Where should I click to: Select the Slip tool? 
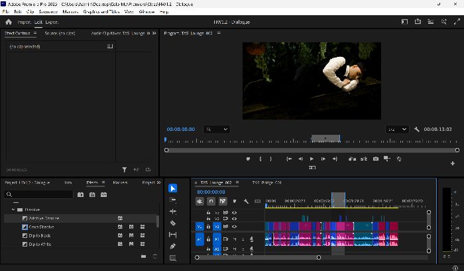tap(173, 235)
